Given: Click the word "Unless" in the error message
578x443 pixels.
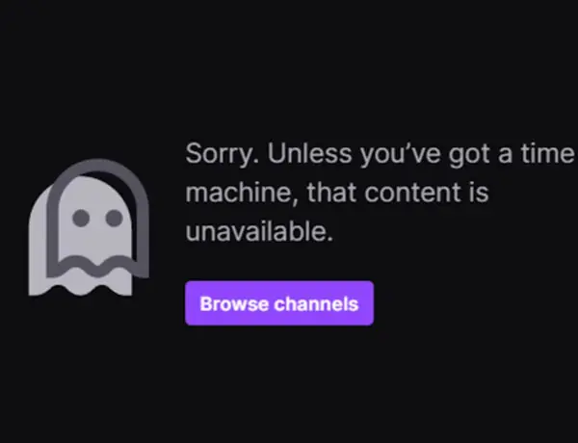Looking at the screenshot, I should click(309, 153).
